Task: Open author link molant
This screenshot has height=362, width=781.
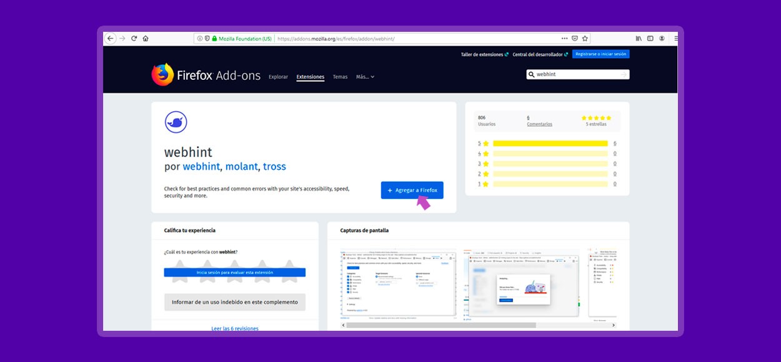Action: point(241,167)
